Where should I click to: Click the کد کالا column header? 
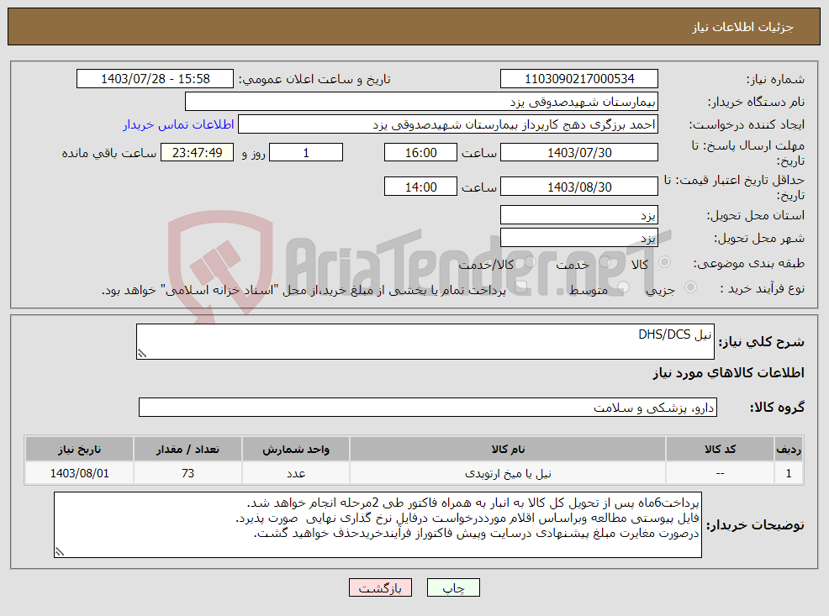pos(720,449)
